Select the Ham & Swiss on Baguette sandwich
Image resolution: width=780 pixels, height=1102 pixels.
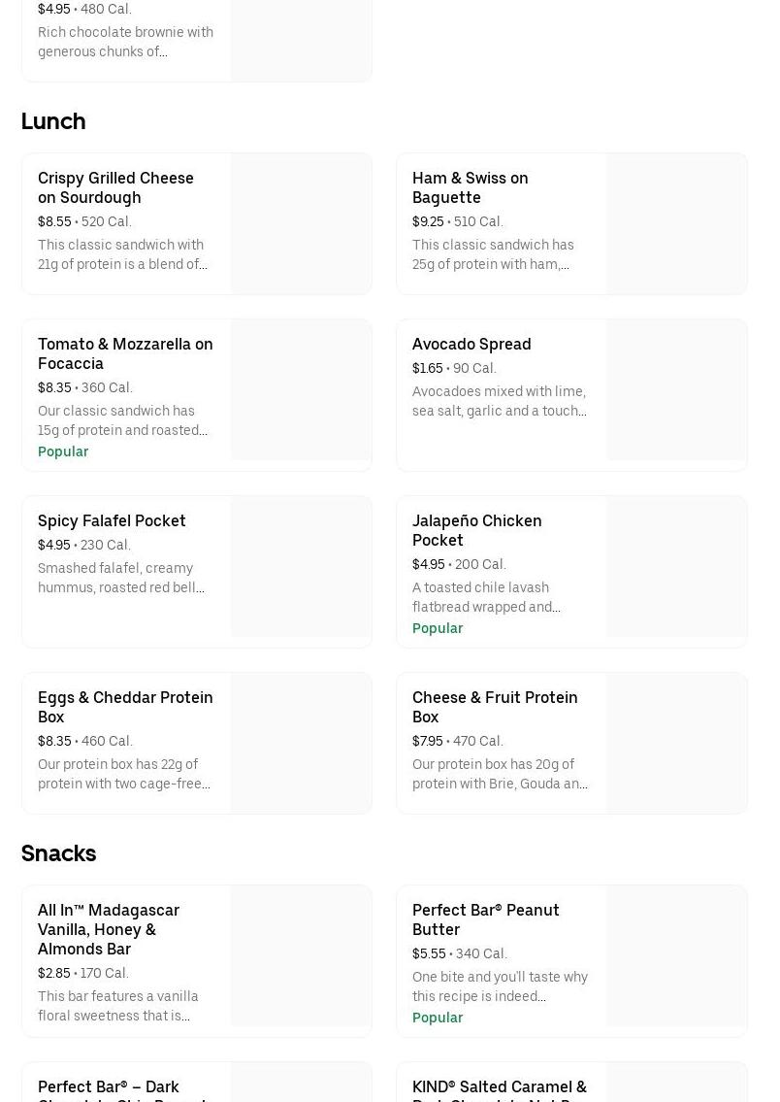[501, 223]
